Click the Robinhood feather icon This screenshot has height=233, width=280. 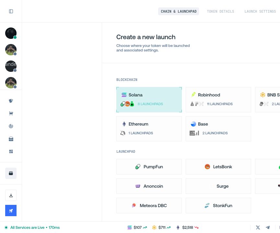(x=193, y=95)
